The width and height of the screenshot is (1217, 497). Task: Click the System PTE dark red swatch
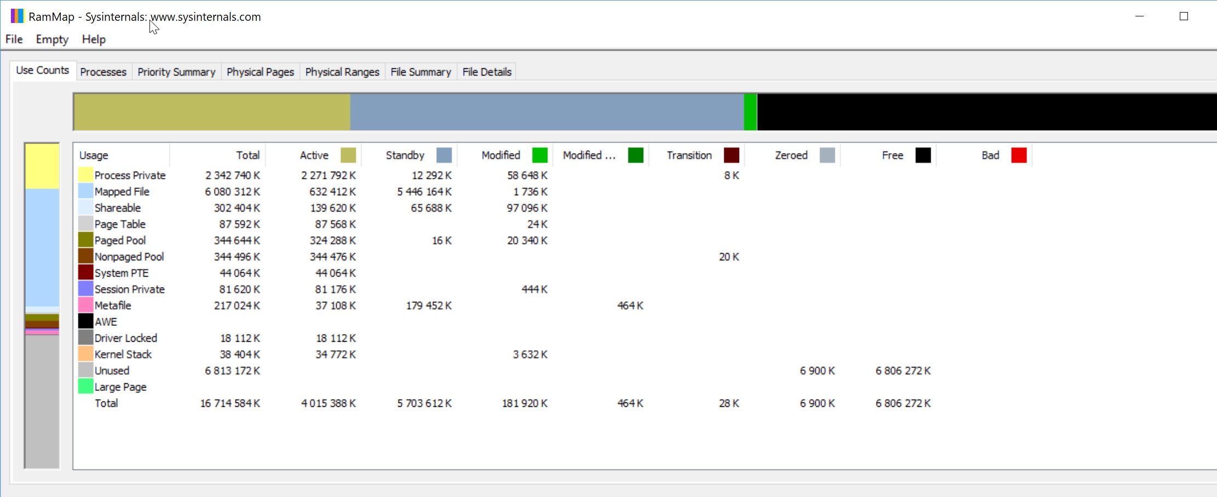[85, 272]
